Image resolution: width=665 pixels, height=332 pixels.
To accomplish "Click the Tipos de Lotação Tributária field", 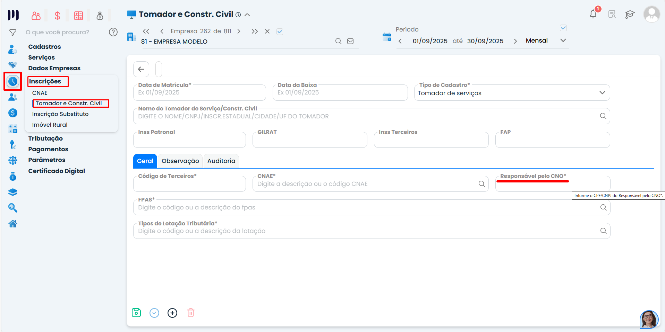I will 372,231.
